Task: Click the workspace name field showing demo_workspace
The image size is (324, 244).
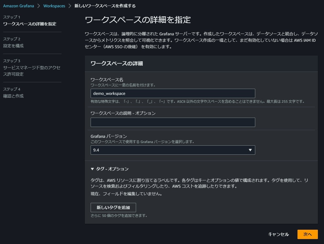Action: coord(172,93)
